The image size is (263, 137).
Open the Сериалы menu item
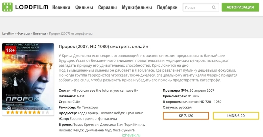pos(108,7)
